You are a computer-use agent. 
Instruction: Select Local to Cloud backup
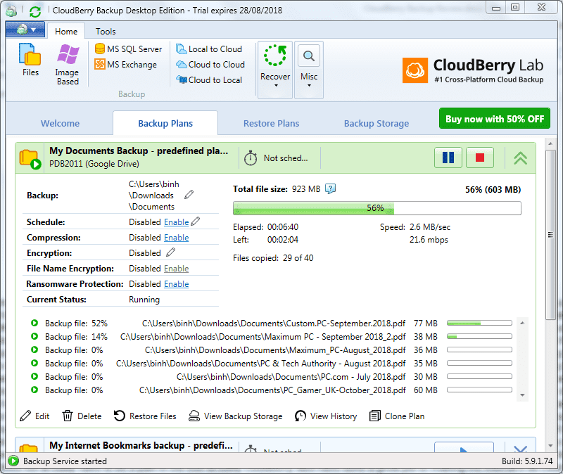tap(209, 49)
